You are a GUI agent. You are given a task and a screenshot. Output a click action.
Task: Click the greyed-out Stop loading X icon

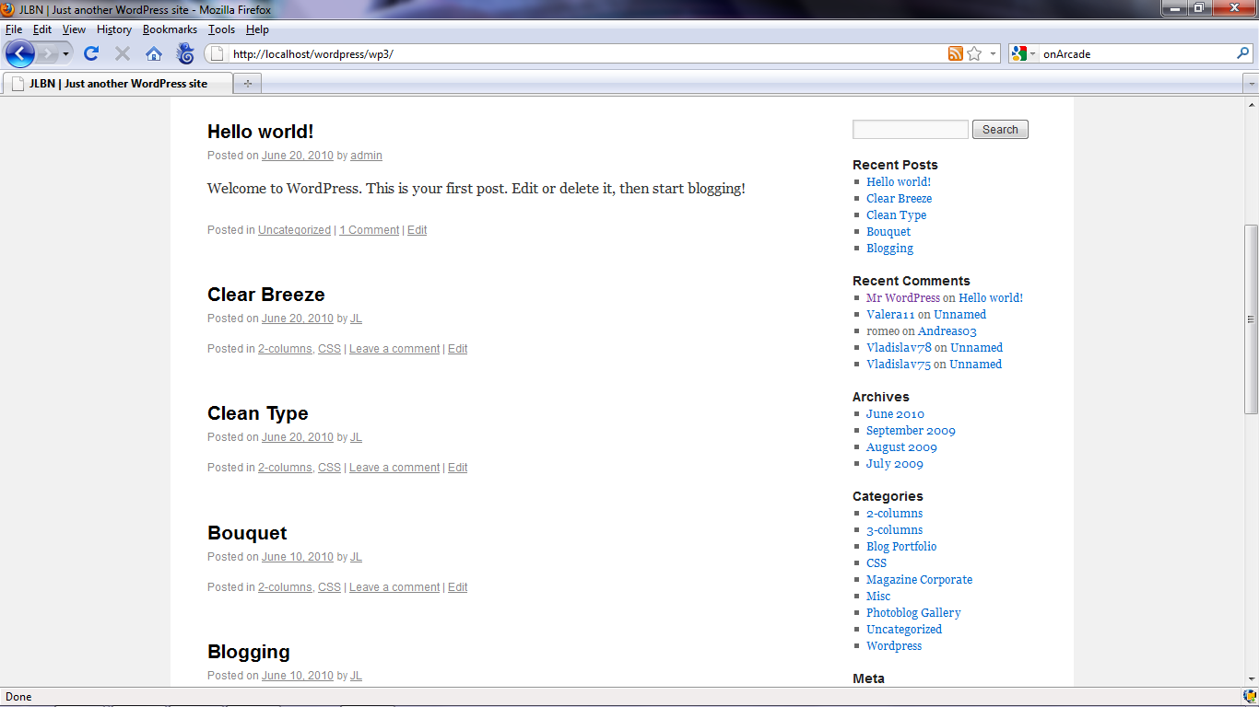[123, 53]
